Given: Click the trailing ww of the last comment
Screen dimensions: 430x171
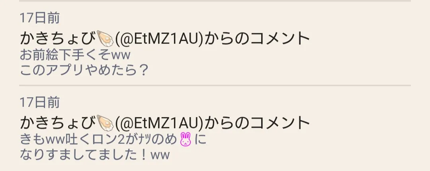Looking at the screenshot, I should point(160,156).
